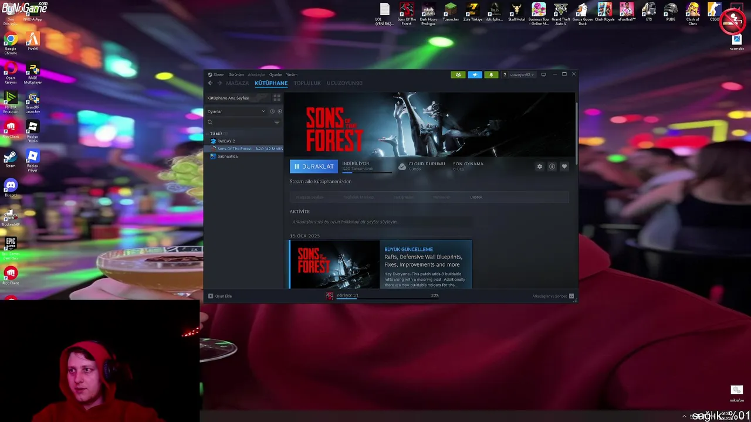Switch to the KÜTÜPHANE tab
The height and width of the screenshot is (422, 751).
(271, 83)
